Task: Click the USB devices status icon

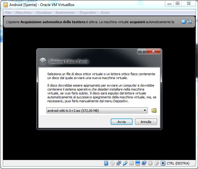Action: click(125, 163)
